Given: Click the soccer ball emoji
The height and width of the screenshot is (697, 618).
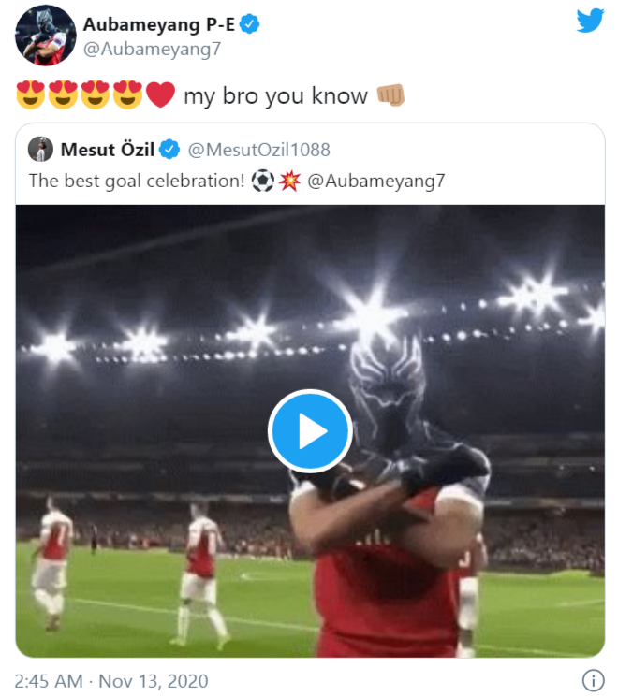Looking at the screenshot, I should (x=263, y=180).
